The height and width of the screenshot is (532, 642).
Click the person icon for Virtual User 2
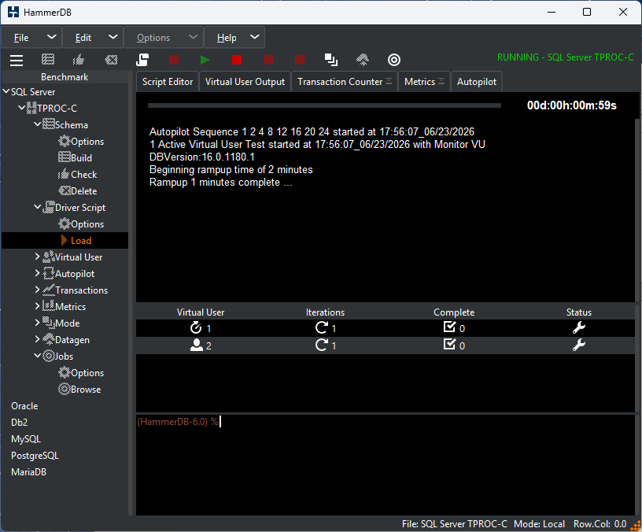tap(197, 345)
